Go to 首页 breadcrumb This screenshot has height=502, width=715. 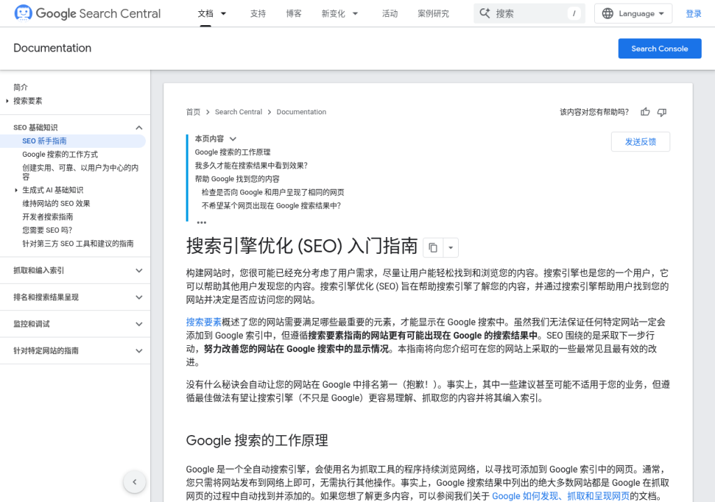(x=193, y=112)
